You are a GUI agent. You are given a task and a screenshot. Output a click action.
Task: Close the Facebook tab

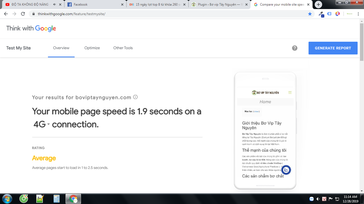click(x=122, y=5)
